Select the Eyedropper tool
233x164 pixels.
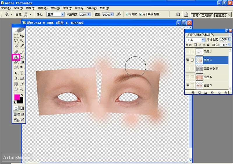click(22, 84)
